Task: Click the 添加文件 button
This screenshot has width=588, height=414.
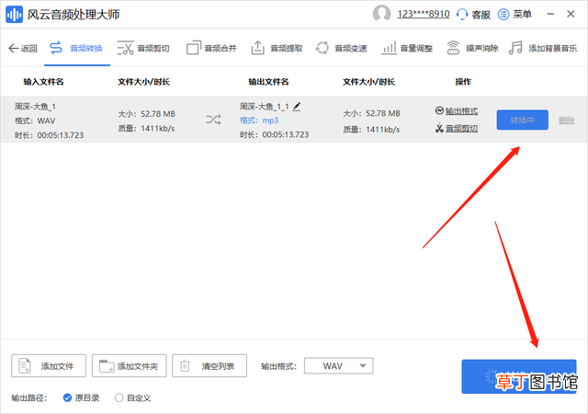Action: click(49, 365)
